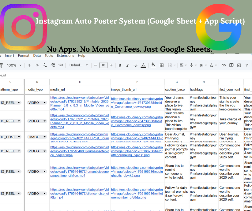Decrease font size minus button
The width and height of the screenshot is (252, 211).
96,65
